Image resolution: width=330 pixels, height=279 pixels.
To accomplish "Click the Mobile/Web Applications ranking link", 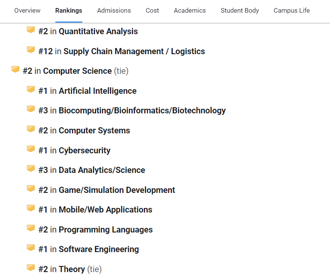I will pos(105,210).
